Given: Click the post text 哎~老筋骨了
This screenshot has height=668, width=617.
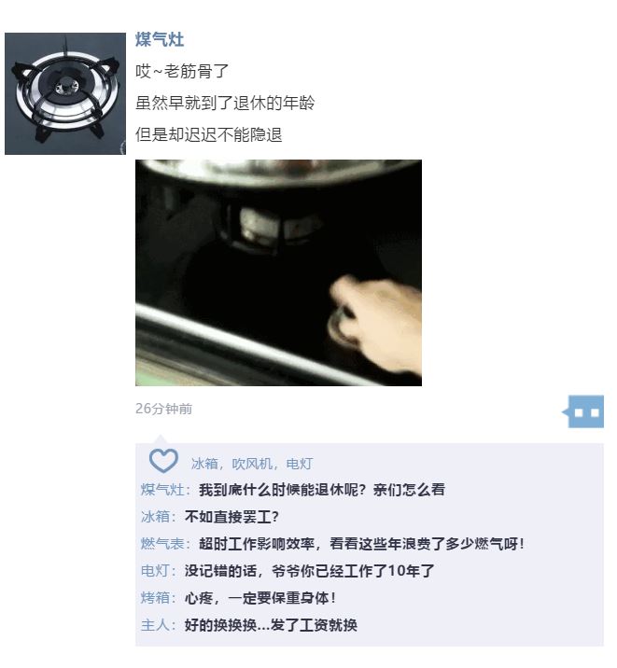Looking at the screenshot, I should [182, 71].
